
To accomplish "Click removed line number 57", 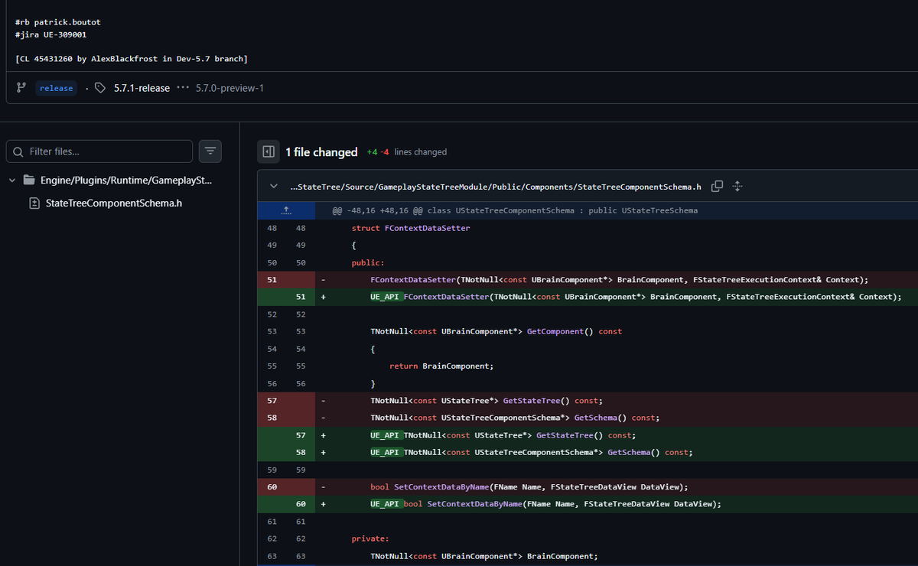I will point(272,401).
